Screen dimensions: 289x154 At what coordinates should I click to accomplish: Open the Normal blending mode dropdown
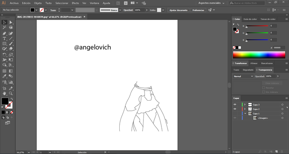tap(243, 76)
